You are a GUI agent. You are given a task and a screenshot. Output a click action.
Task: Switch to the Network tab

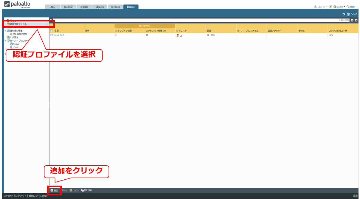click(x=115, y=7)
